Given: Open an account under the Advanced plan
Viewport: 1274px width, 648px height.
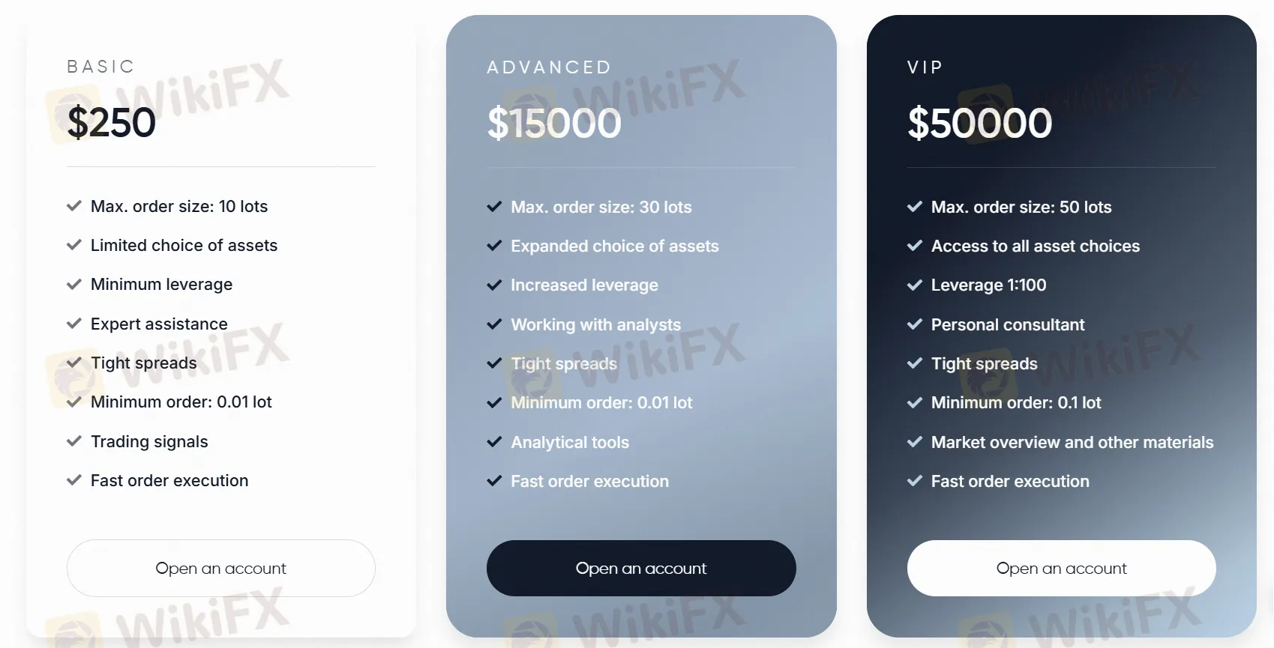Looking at the screenshot, I should (641, 568).
